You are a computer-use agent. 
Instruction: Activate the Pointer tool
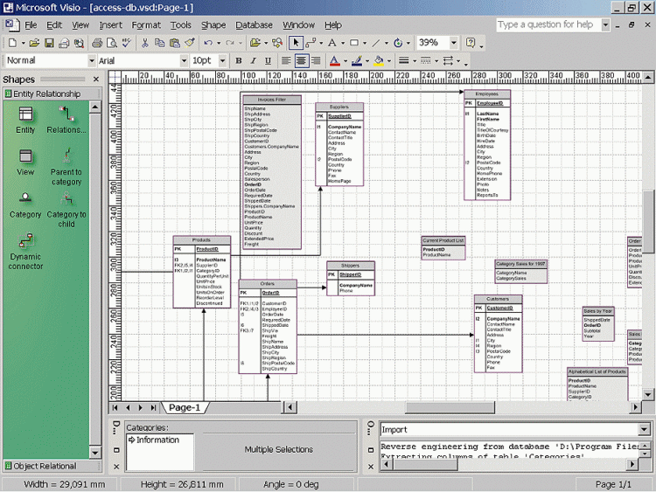(296, 43)
